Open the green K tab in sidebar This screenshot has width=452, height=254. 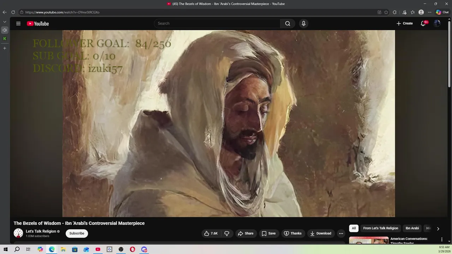pyautogui.click(x=5, y=38)
